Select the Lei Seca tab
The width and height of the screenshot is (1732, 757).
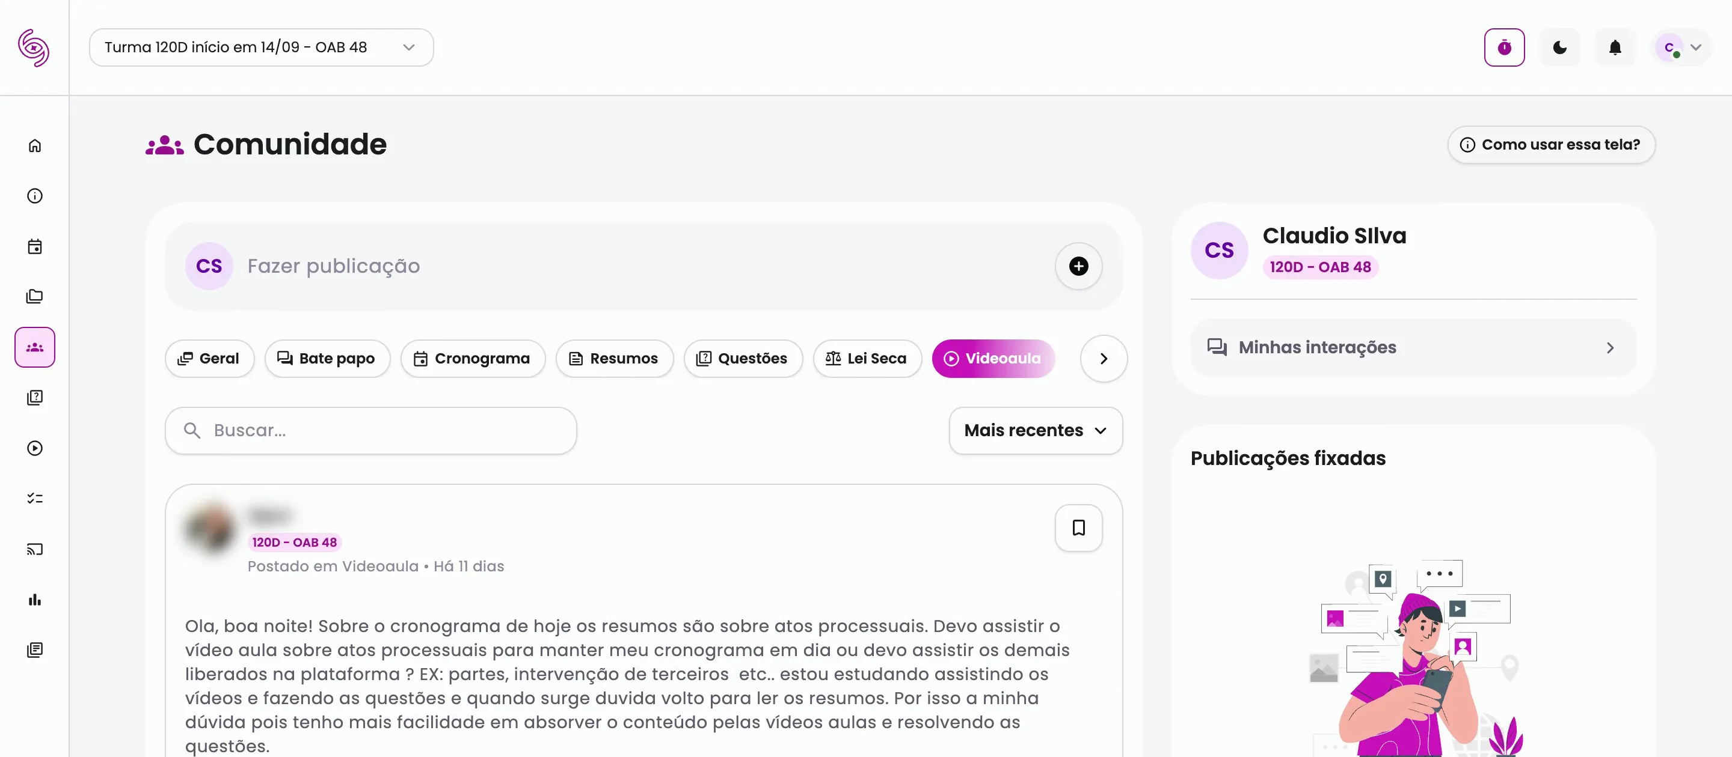tap(867, 359)
